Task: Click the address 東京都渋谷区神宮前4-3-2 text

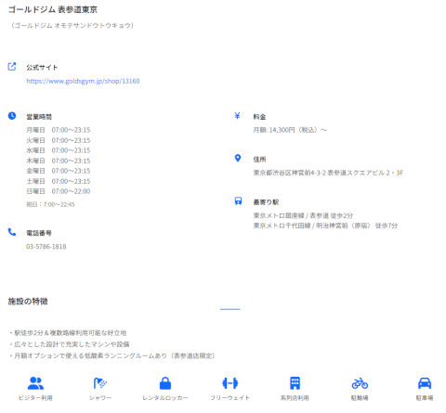Action: click(328, 173)
